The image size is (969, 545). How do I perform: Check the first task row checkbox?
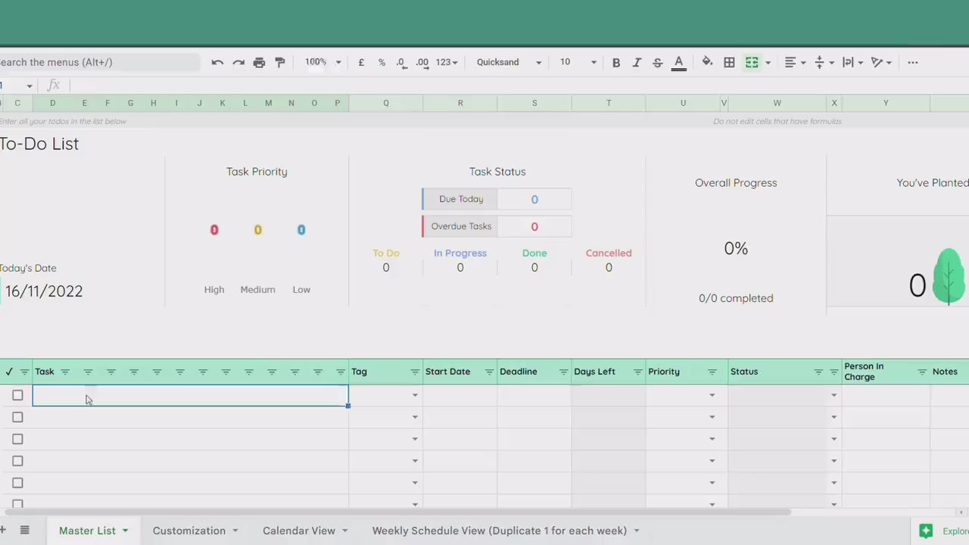[x=17, y=395]
